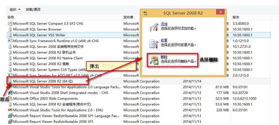Click icon of SQL Server 2008 R2 联机丛书

click(x=10, y=52)
